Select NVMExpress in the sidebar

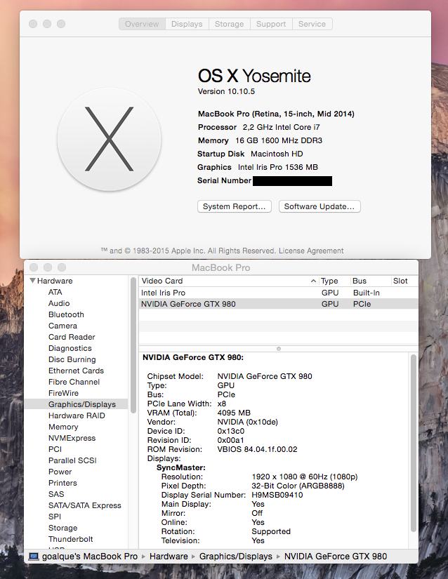72,438
